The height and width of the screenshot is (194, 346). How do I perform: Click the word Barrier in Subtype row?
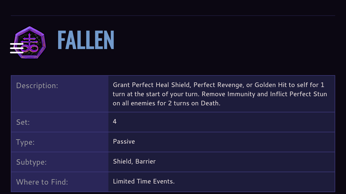tap(145, 161)
